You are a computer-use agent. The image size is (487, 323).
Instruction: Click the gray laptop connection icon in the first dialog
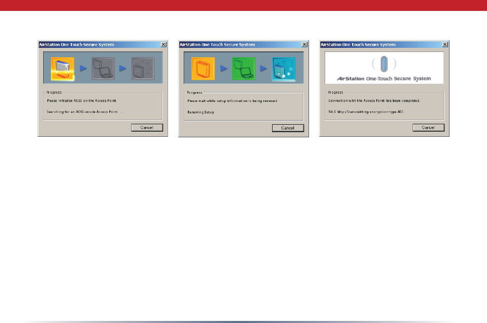(103, 69)
